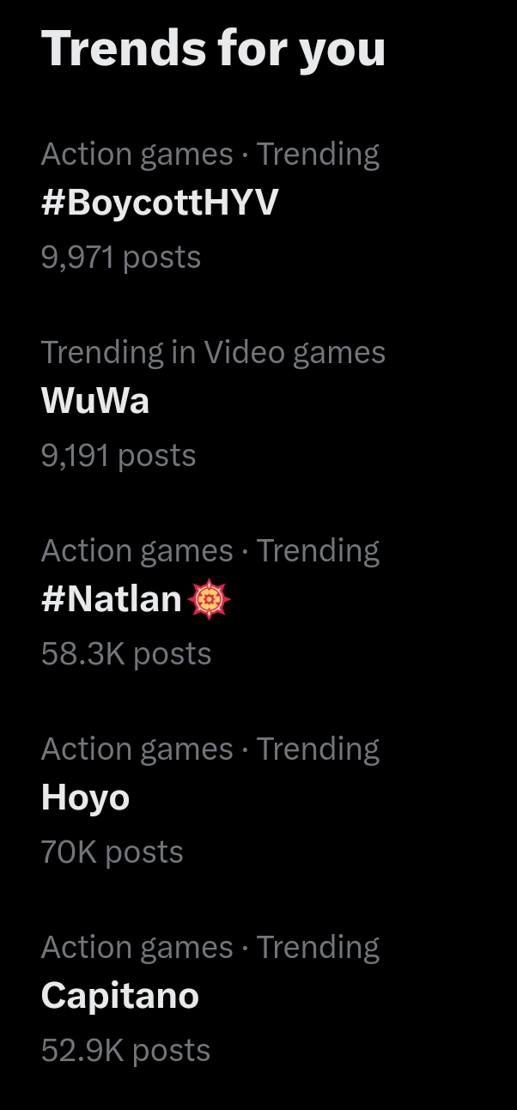Click Action games label above Hoyo
The image size is (517, 1110).
[x=137, y=749]
